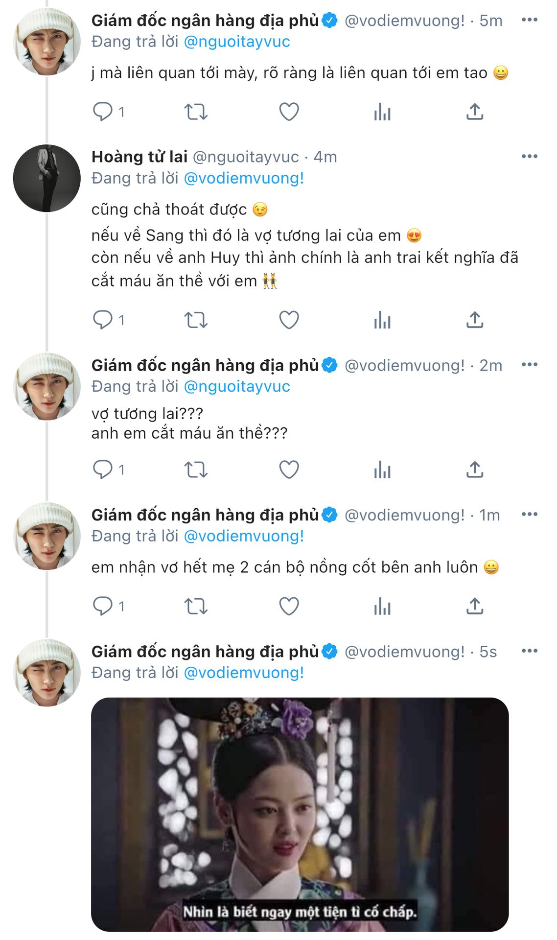This screenshot has width=557, height=940.
Task: View analytics of the 'vợ tương lai???' tweet
Action: click(x=382, y=470)
